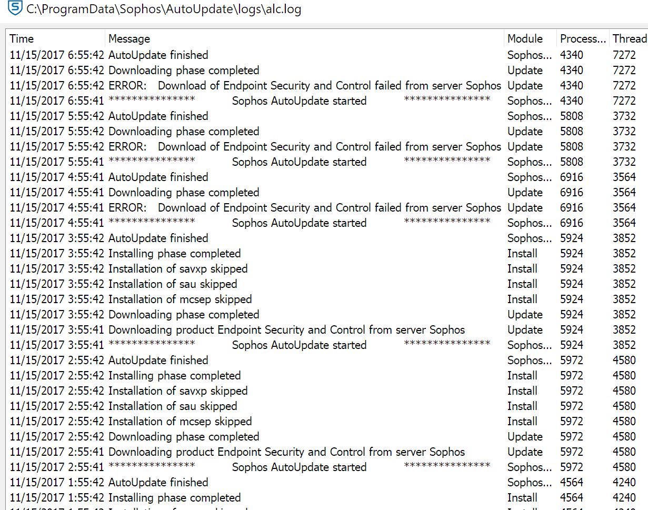This screenshot has width=648, height=510.
Task: Select the 3:55:42 "AutoUpdate finished" message
Action: tap(158, 238)
